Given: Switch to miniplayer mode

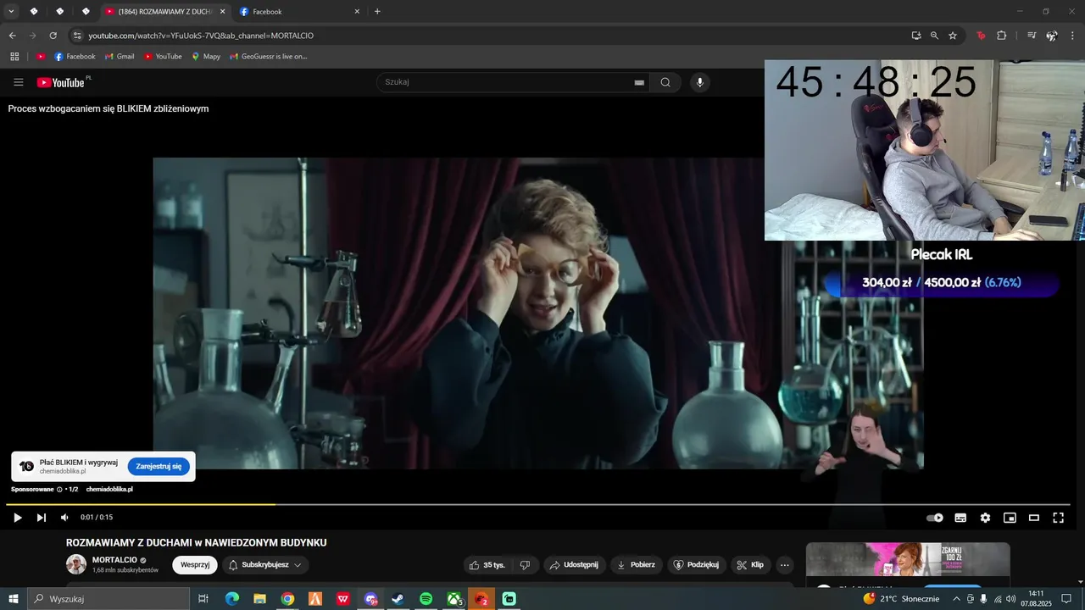Looking at the screenshot, I should click(x=1010, y=518).
